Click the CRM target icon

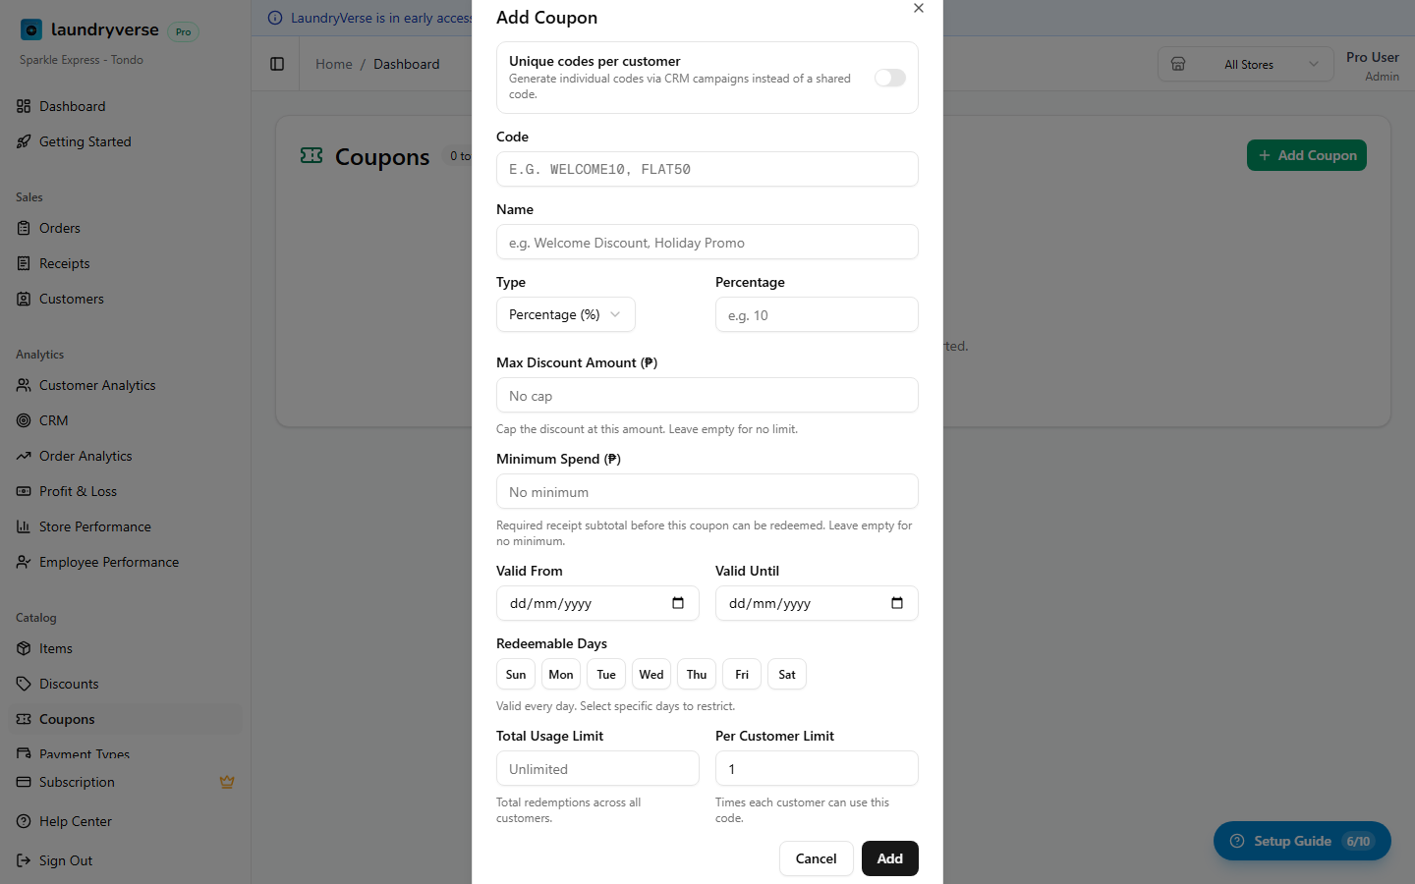[x=24, y=420]
